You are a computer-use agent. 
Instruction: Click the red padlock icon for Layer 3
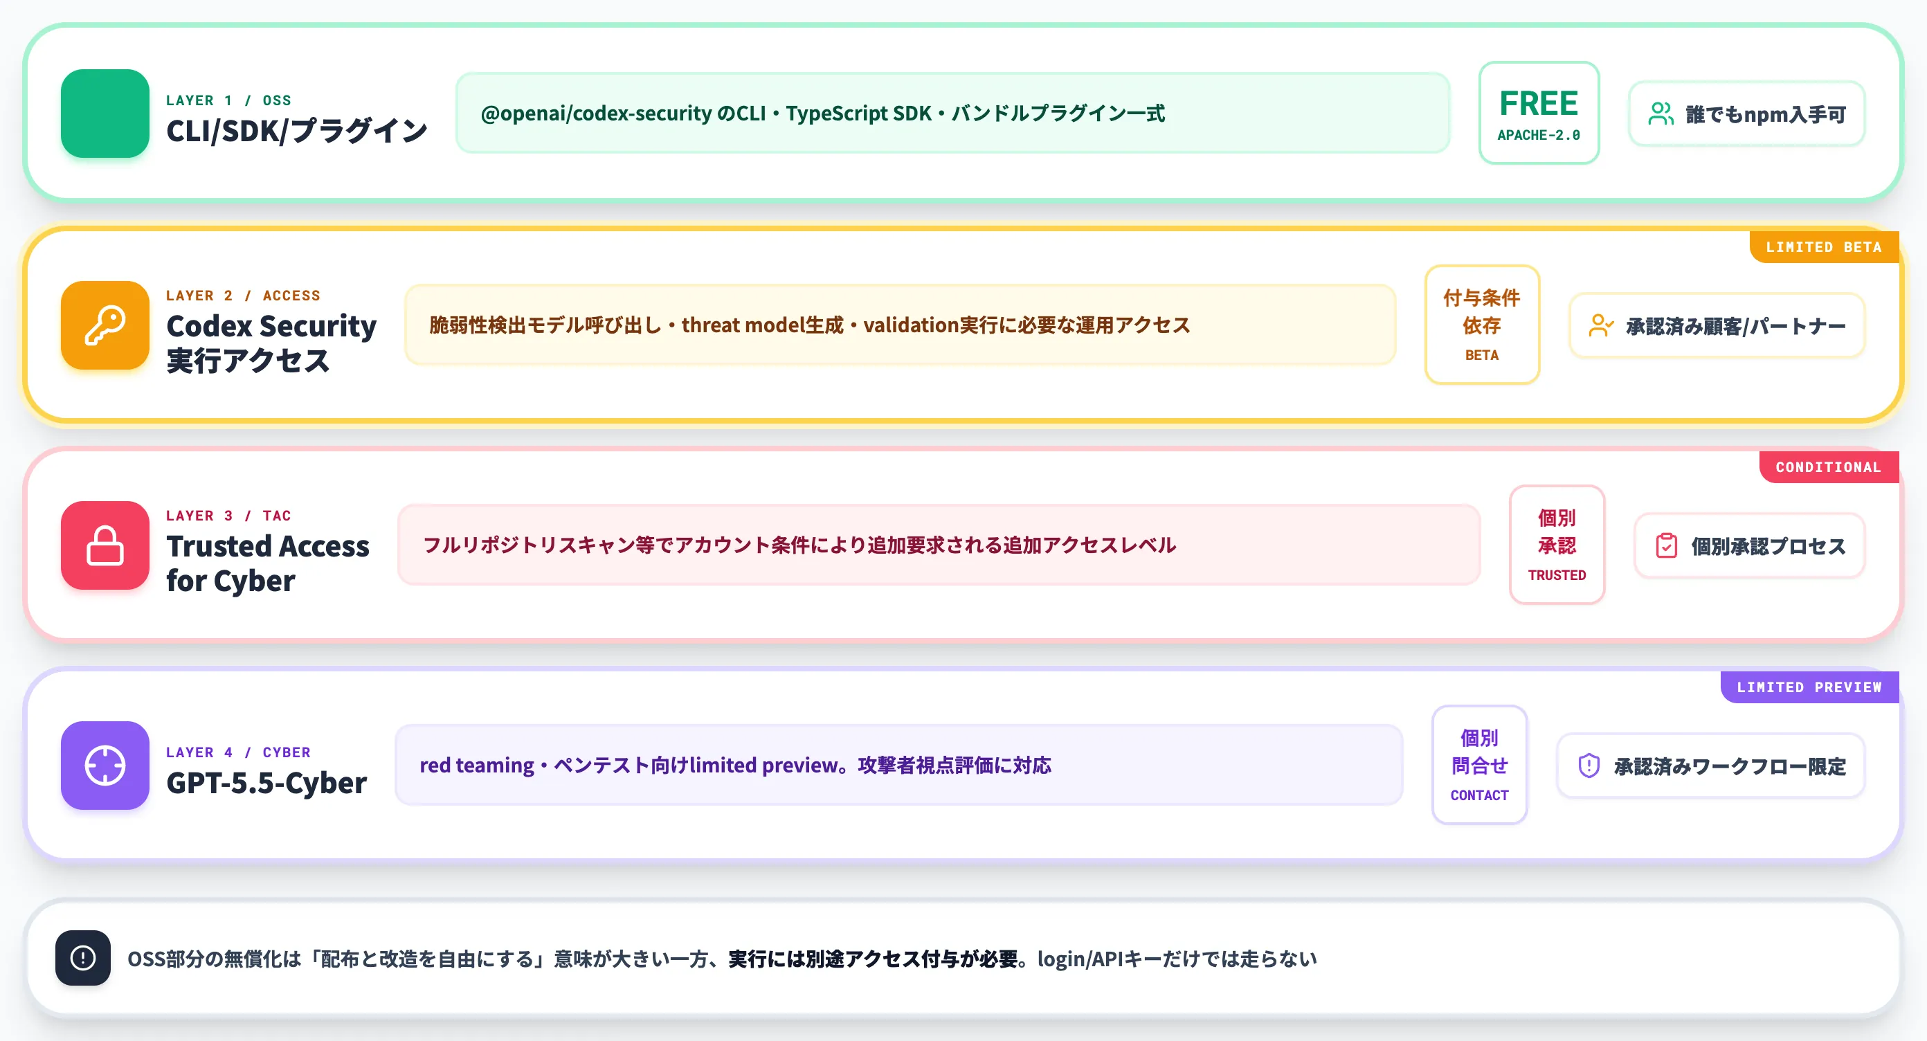coord(105,545)
